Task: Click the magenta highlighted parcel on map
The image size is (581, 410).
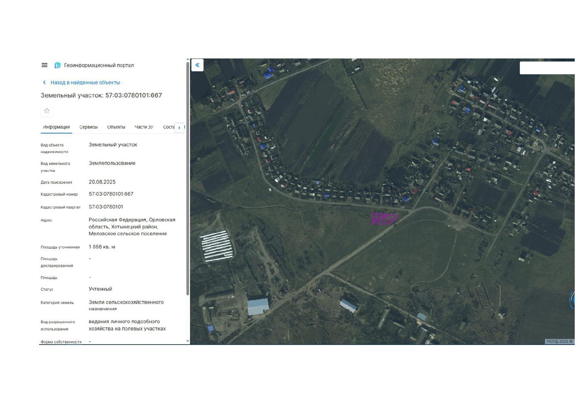Action: pos(384,219)
